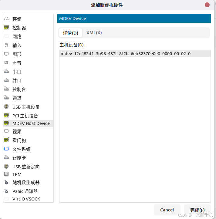This screenshot has height=219, width=216.
Task: Click the USB icon beside USB 主机设备
Action: pos(6,106)
